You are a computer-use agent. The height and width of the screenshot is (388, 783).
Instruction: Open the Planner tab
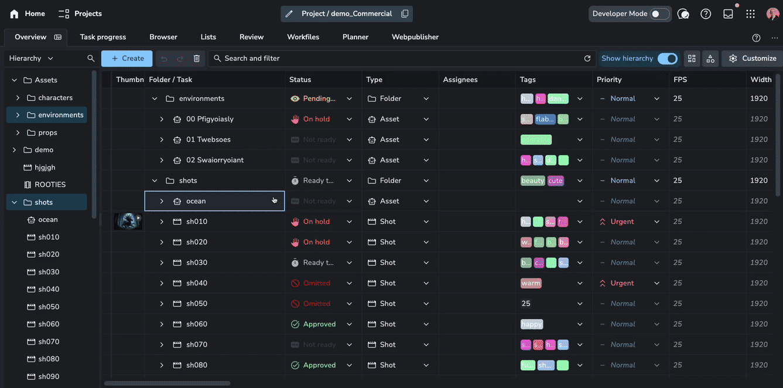[355, 37]
